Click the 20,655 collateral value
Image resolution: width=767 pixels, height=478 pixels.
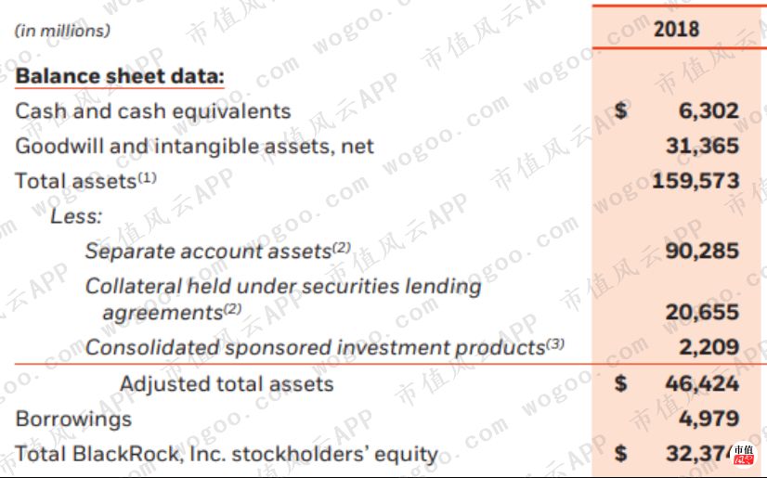coord(702,313)
